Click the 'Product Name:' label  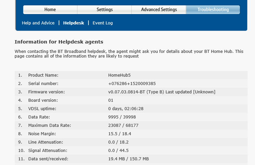[x=43, y=75]
